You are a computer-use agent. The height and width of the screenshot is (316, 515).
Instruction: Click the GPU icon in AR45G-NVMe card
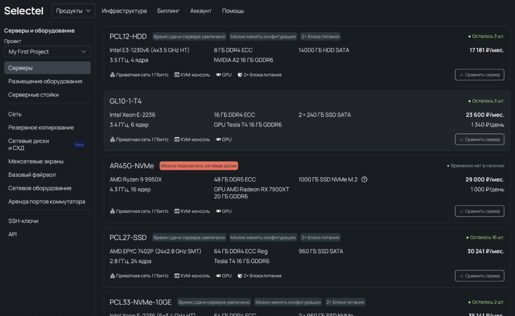[x=218, y=211]
